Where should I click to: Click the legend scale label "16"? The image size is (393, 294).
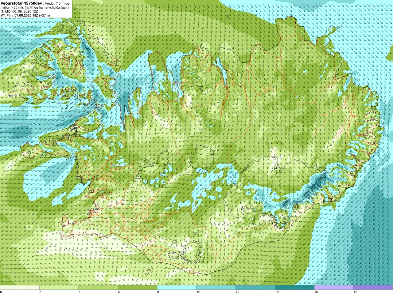click(316, 292)
